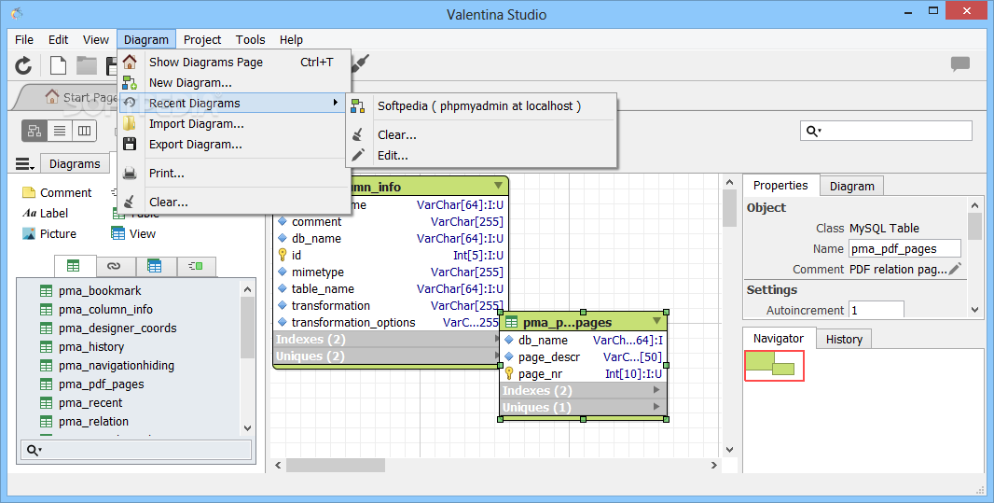Screen dimensions: 994x503
Task: Choose Show Diagrams Page menu entry
Action: click(x=235, y=63)
